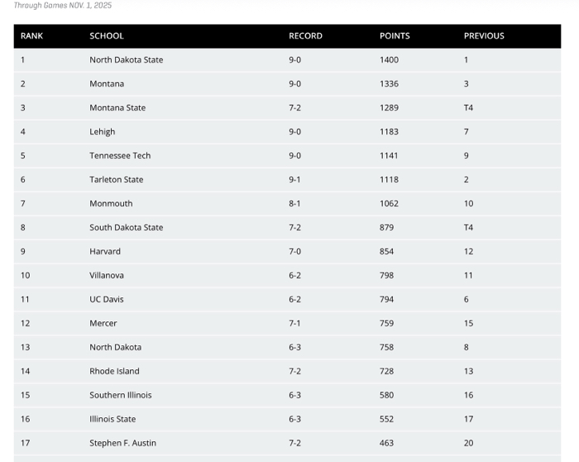This screenshot has width=579, height=462.
Task: Click the Tennessee Tech school name
Action: tap(120, 156)
